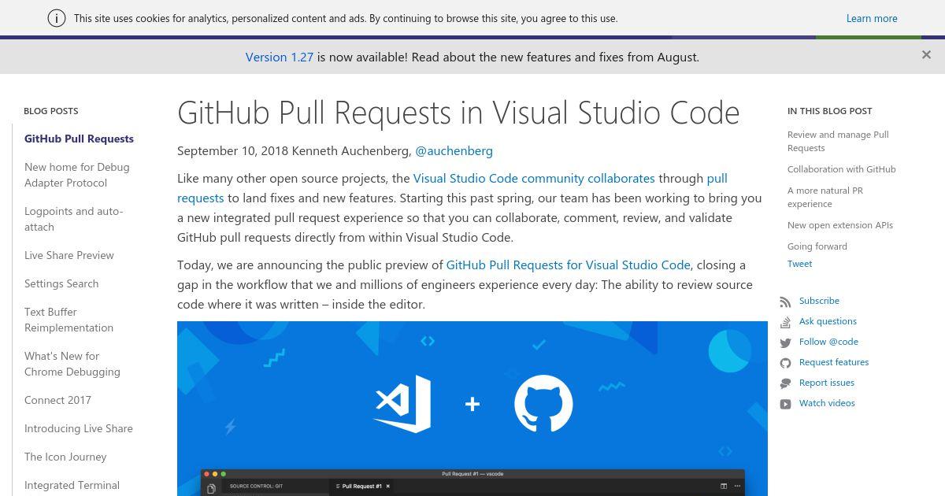The image size is (945, 496).
Task: Click Request features link
Action: point(834,362)
